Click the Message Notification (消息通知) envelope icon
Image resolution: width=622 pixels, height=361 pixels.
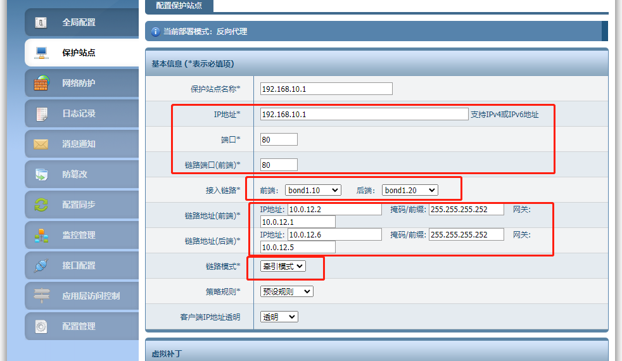41,144
